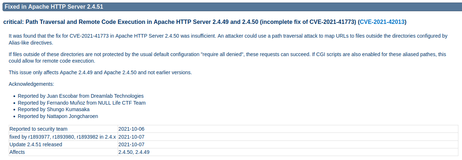Click the "2.4.50, 2.4.49" affected versions cell

[134, 152]
